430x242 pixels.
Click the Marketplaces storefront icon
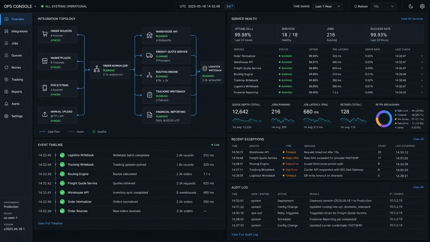coord(45,61)
